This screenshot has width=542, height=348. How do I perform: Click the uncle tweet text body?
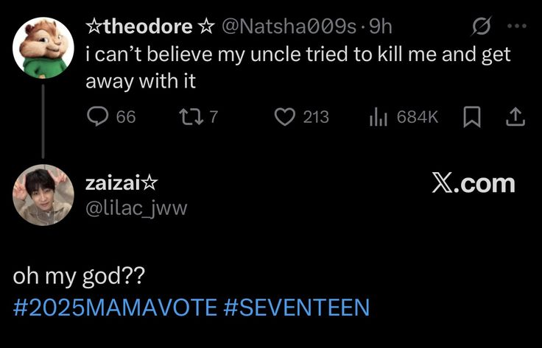[298, 68]
